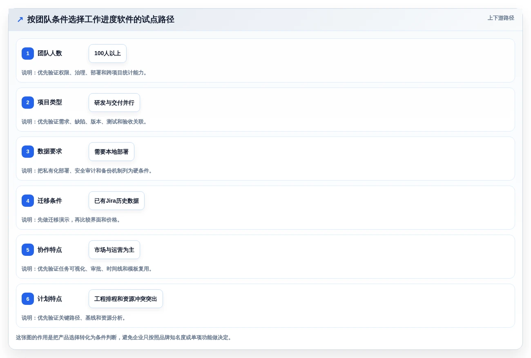Click the 项目类型 label

[x=50, y=103]
